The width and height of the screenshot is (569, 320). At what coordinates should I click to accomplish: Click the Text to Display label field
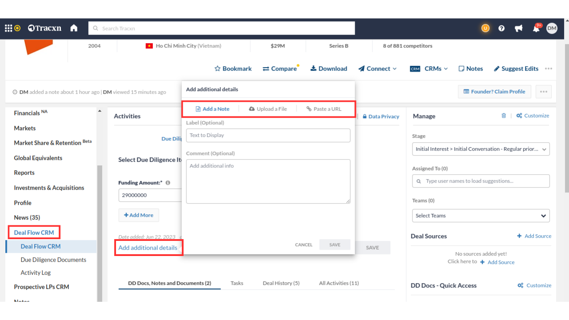pyautogui.click(x=268, y=135)
